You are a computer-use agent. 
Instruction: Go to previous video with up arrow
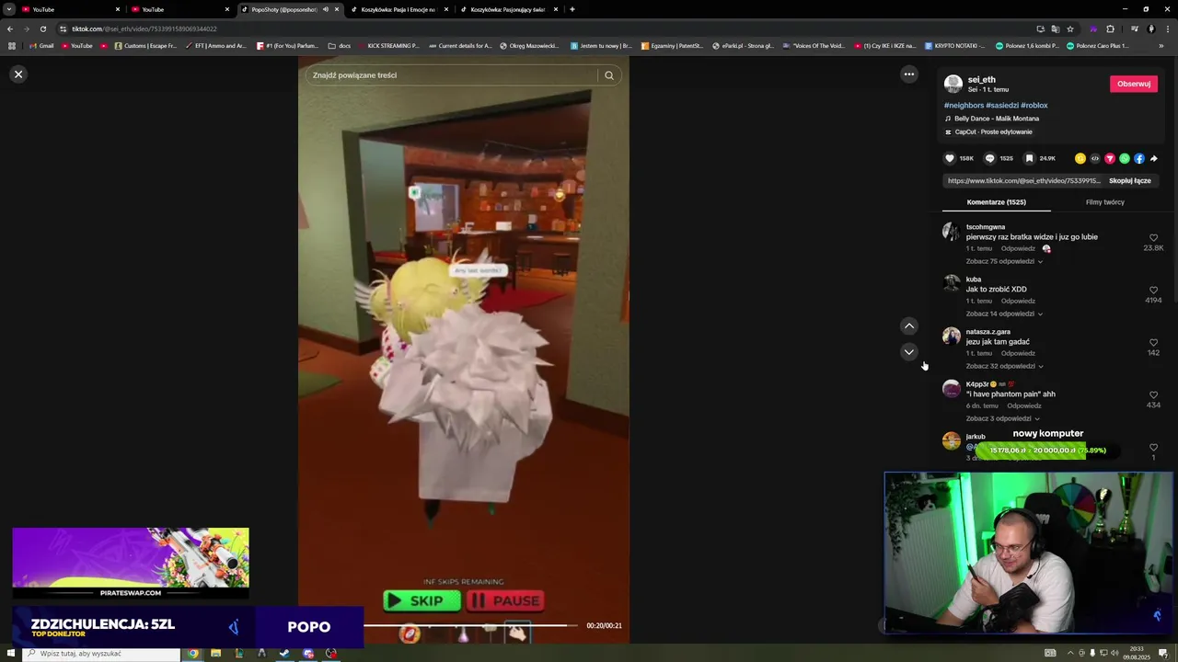tap(908, 325)
